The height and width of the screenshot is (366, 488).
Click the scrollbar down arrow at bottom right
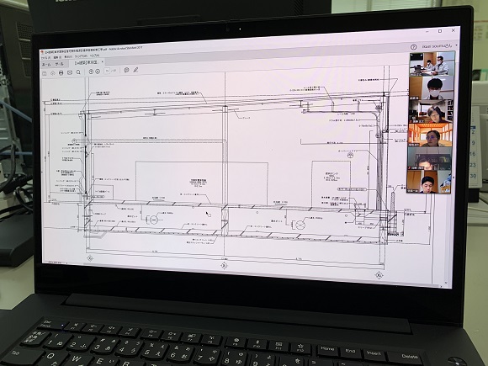click(x=446, y=284)
